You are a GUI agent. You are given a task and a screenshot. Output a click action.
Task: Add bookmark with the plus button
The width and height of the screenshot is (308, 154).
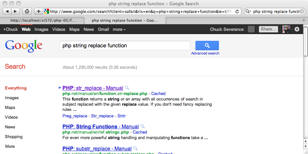pyautogui.click(x=39, y=11)
